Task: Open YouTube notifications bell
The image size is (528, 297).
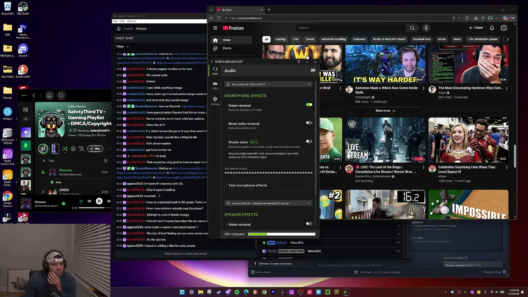Action: [492, 28]
